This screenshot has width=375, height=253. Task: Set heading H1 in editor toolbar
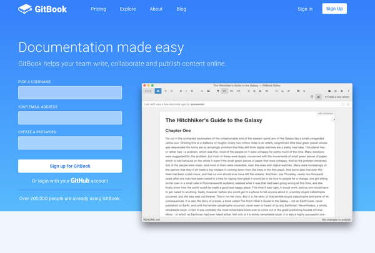pyautogui.click(x=224, y=91)
